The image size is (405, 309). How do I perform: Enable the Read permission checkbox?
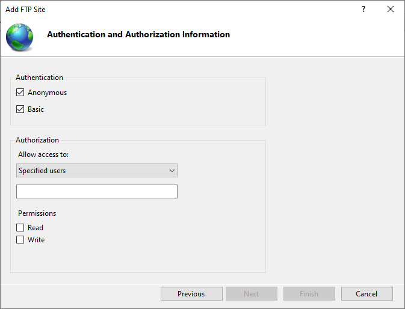pyautogui.click(x=20, y=228)
